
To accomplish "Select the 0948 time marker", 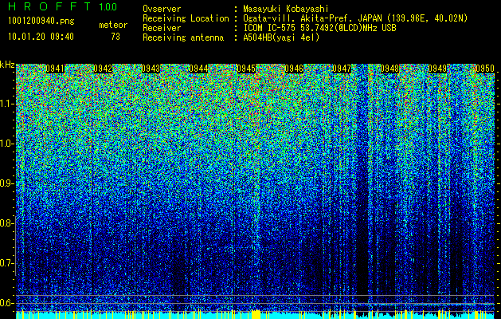I will click(389, 69).
